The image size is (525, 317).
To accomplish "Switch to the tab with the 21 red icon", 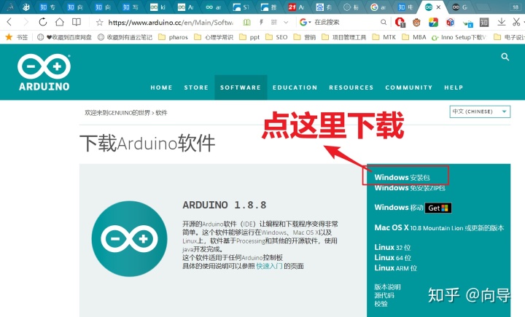I will [x=296, y=7].
